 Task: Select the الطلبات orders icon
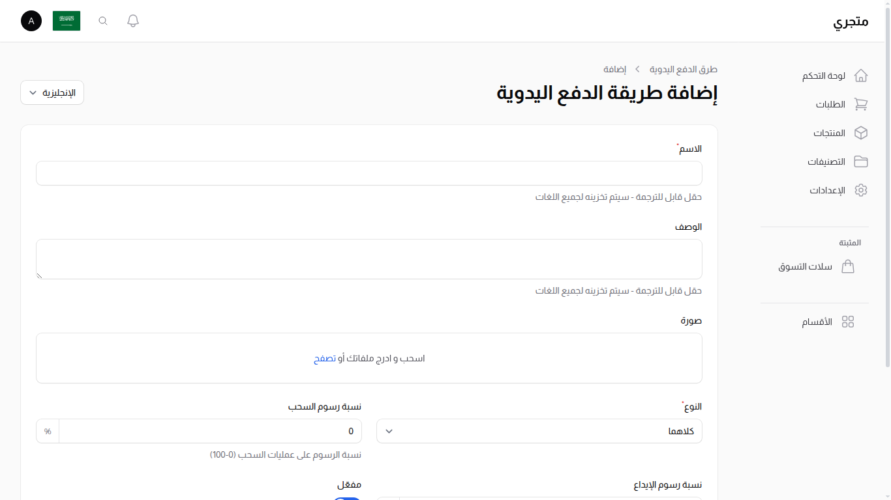861,104
